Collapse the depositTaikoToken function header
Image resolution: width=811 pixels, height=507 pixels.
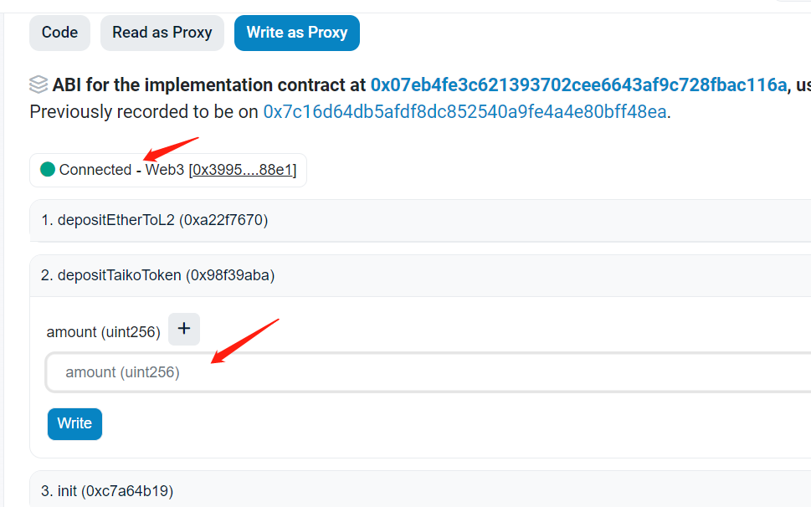[x=420, y=275]
